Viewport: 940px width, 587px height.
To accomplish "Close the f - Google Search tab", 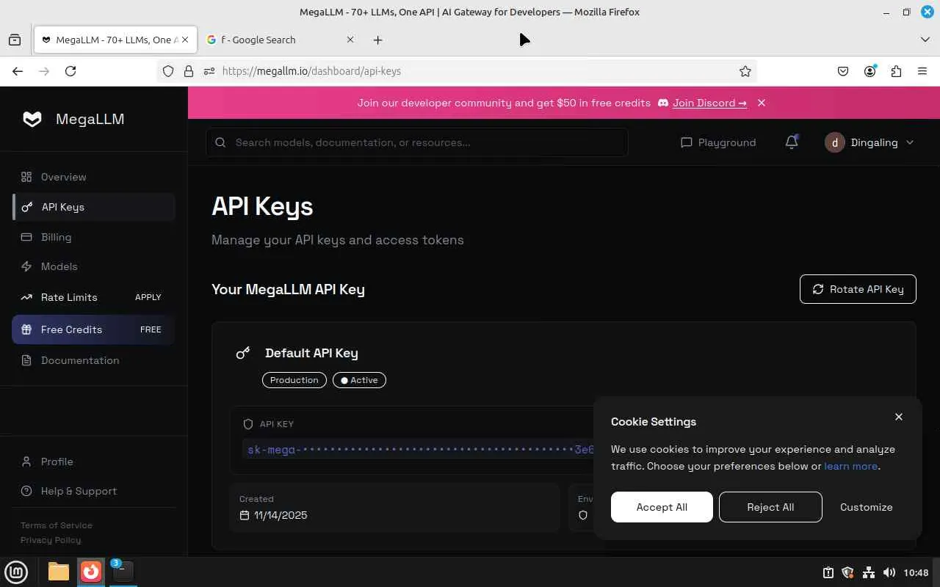I will point(350,40).
